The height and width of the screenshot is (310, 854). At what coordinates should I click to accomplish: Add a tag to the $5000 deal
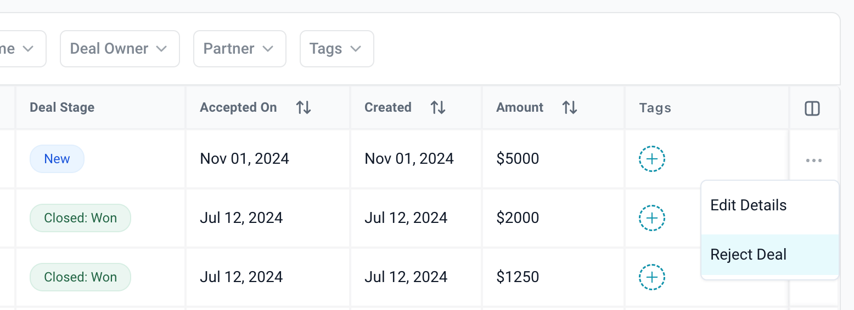coord(651,159)
